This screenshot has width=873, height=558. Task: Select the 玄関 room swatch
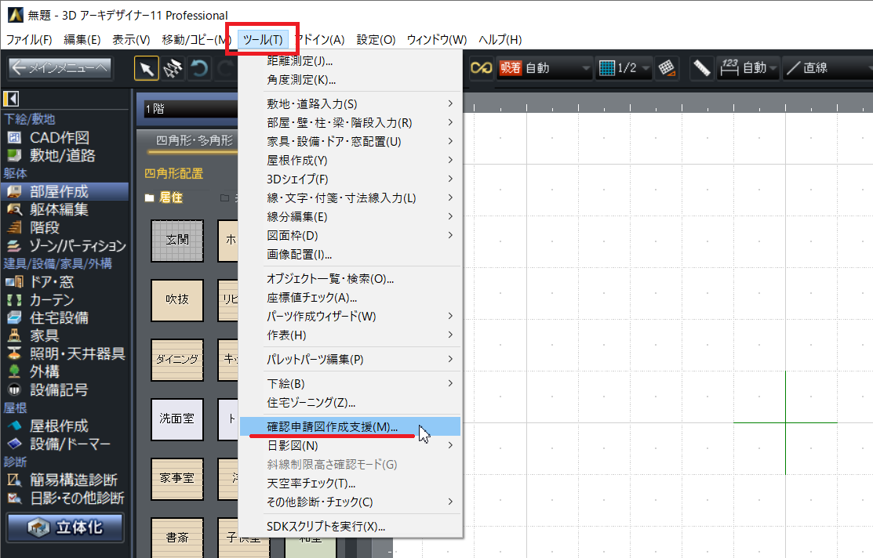point(176,240)
